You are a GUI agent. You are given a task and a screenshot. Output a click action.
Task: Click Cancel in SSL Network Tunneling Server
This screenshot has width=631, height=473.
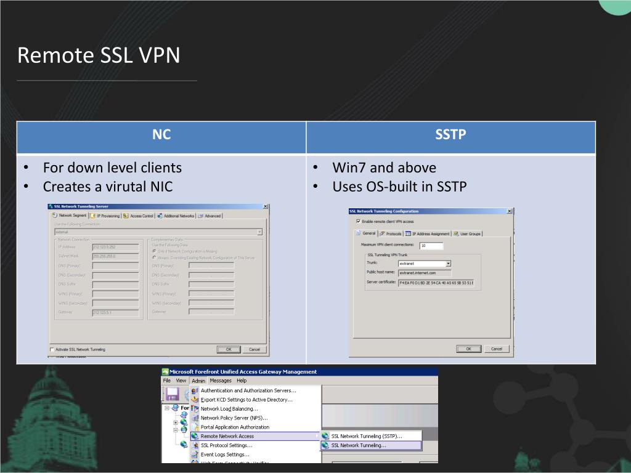(x=254, y=350)
